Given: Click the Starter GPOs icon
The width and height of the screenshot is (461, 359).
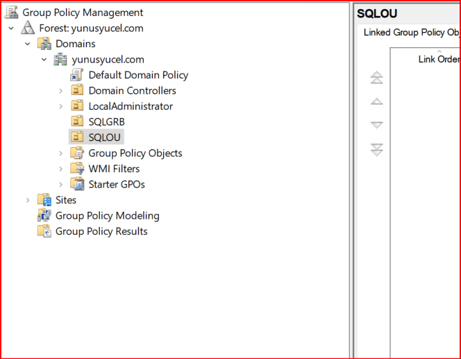Looking at the screenshot, I should point(77,185).
